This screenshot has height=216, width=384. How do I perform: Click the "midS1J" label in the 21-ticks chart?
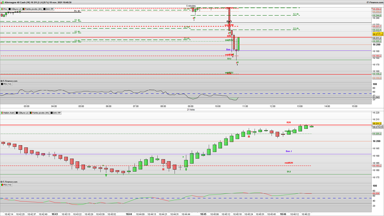click(289, 131)
